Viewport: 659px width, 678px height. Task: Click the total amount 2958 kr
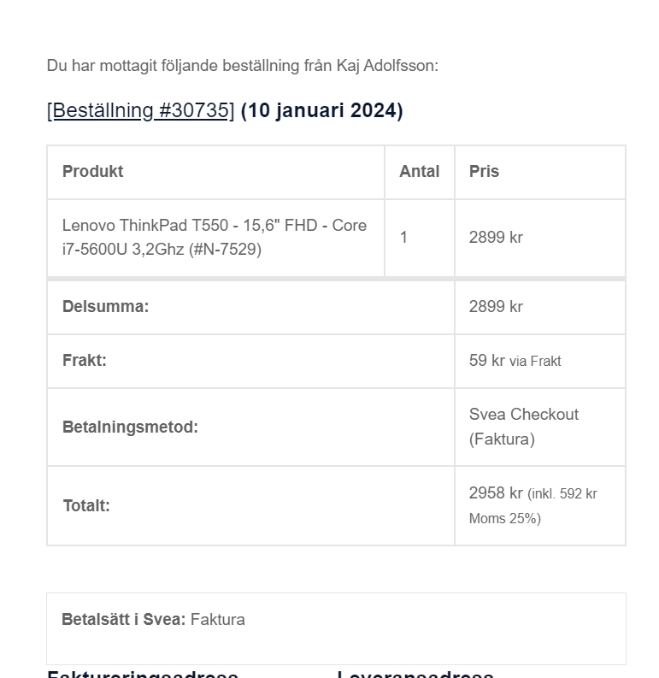(x=496, y=493)
